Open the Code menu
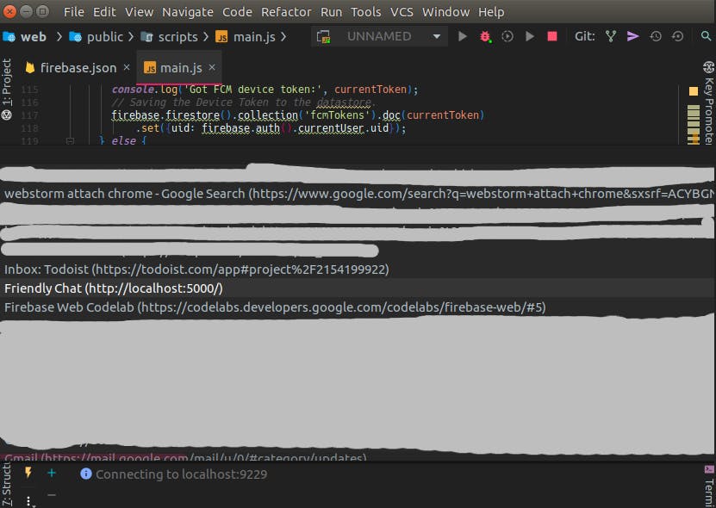The image size is (716, 508). coord(237,12)
